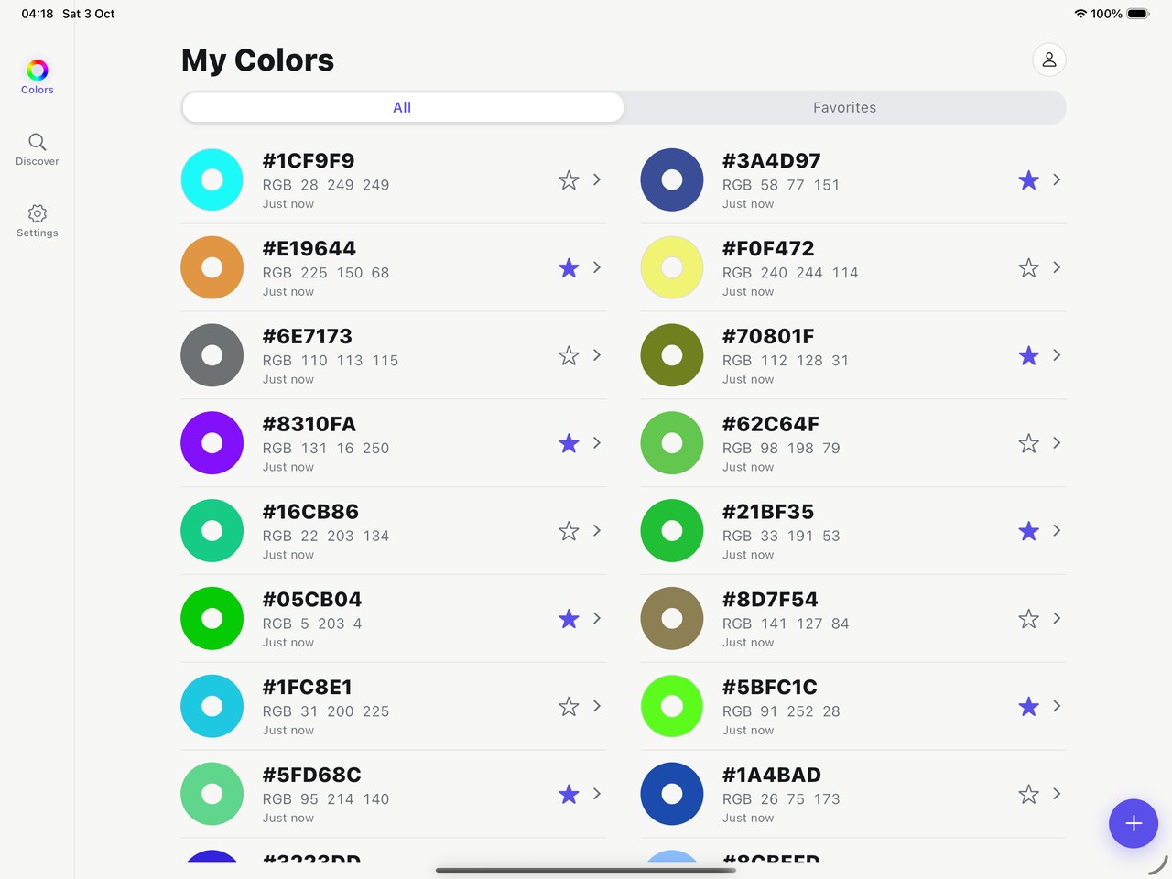1172x879 pixels.
Task: Select RGB 95 214 140 value
Action: click(x=326, y=799)
